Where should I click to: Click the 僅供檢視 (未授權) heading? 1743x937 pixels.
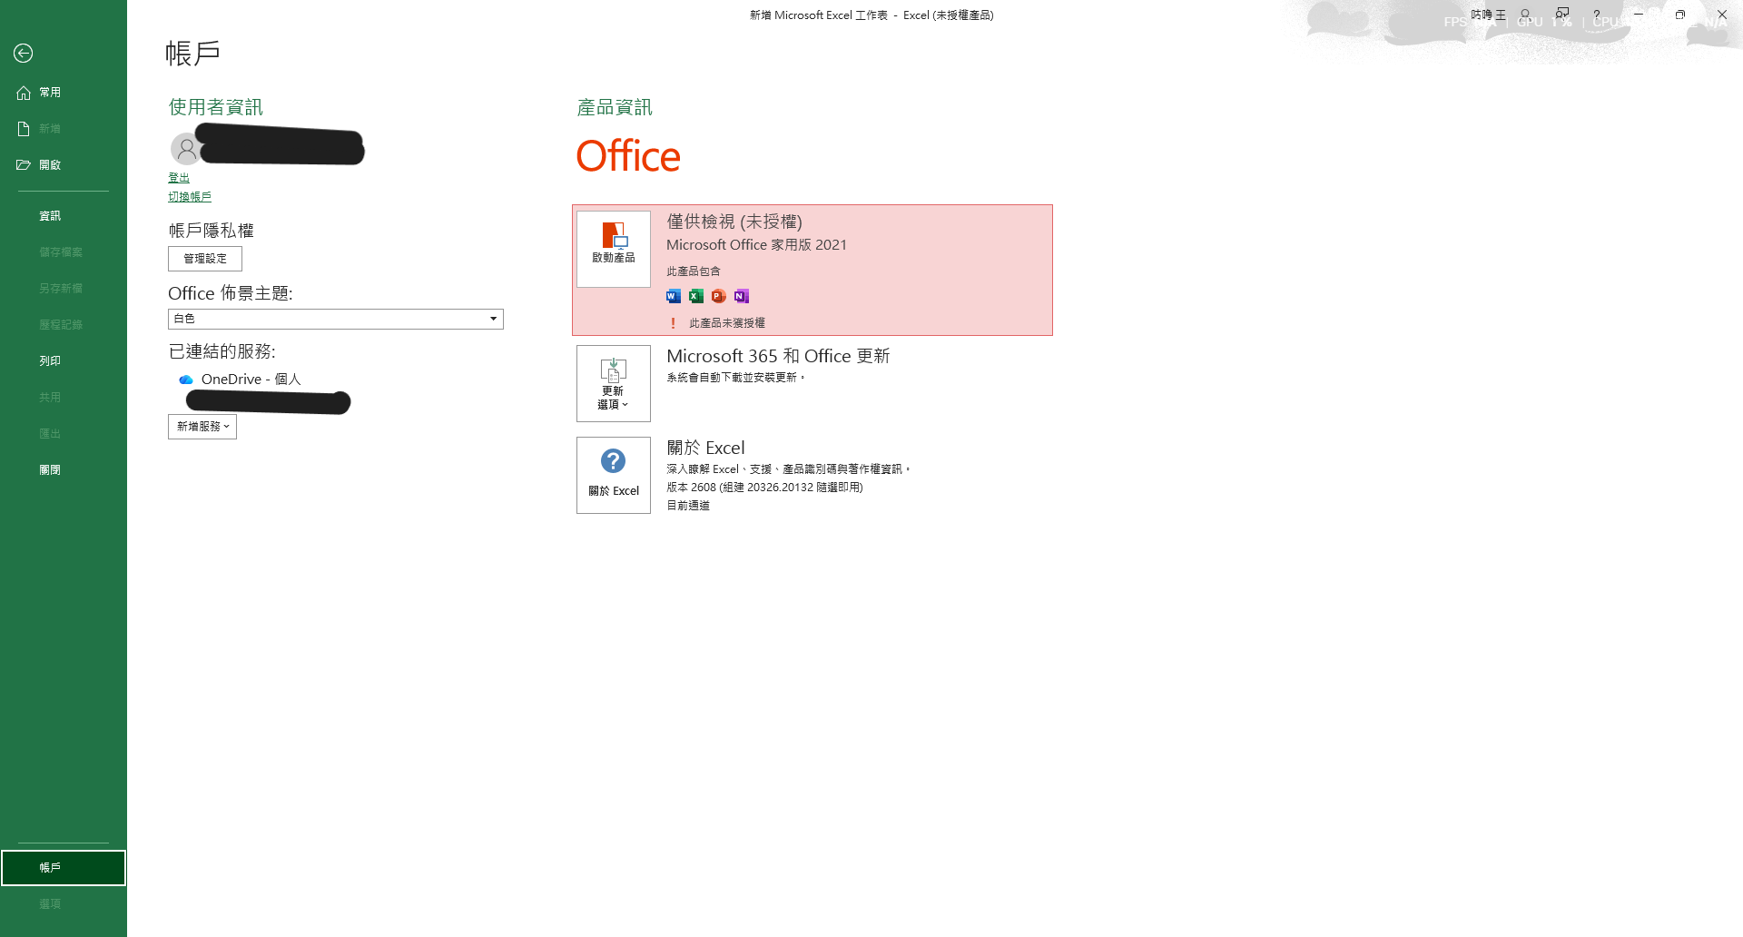(734, 222)
